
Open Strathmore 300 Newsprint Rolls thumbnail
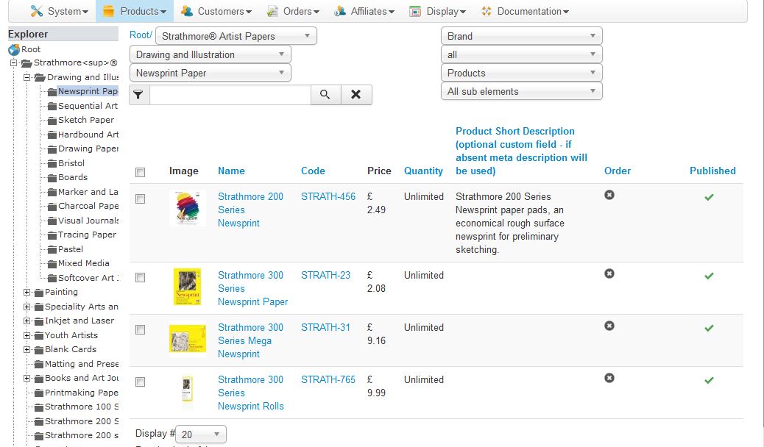click(187, 389)
